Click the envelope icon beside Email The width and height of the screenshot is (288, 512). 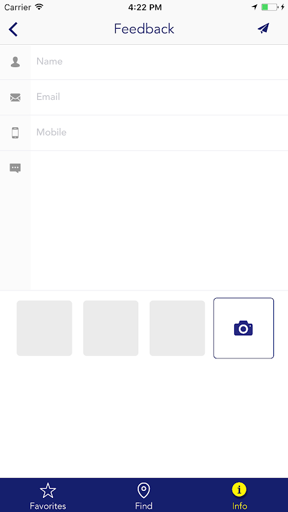[x=15, y=97]
